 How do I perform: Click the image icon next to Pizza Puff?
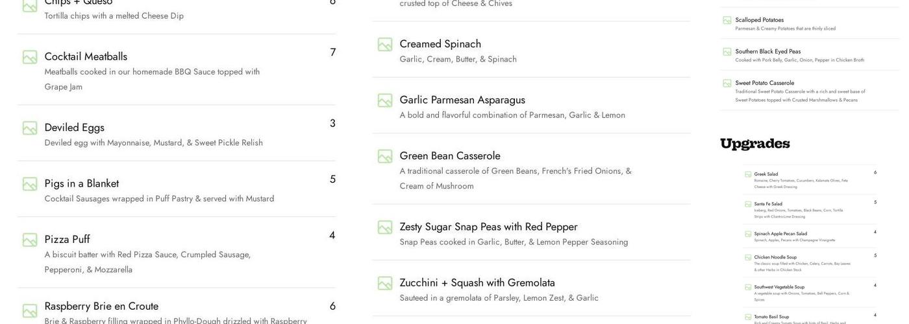[30, 240]
